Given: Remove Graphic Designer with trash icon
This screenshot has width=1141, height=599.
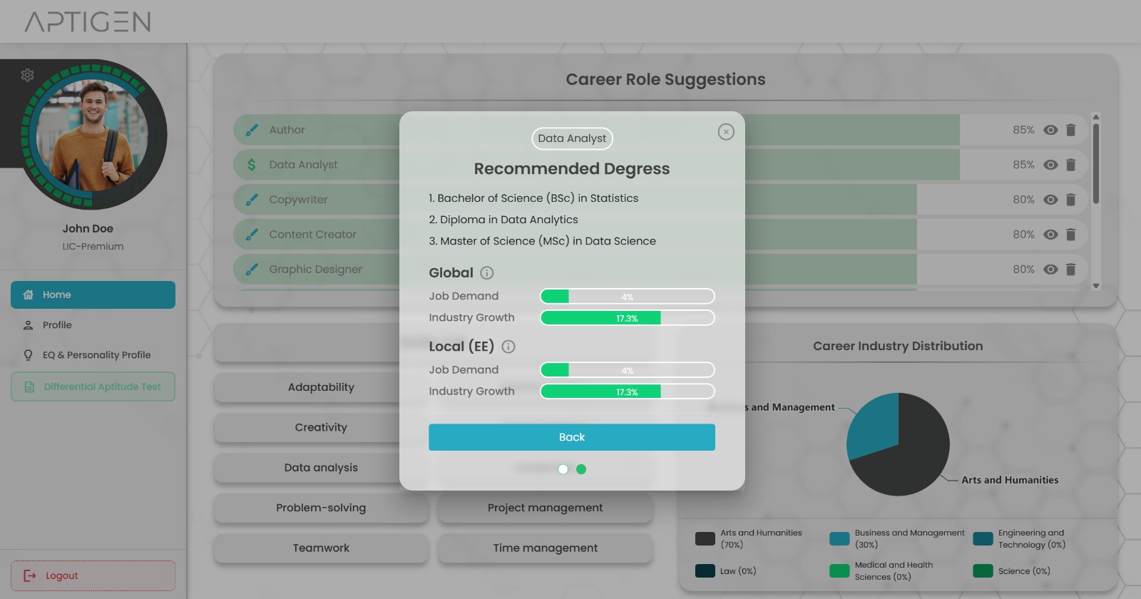Looking at the screenshot, I should [1070, 270].
